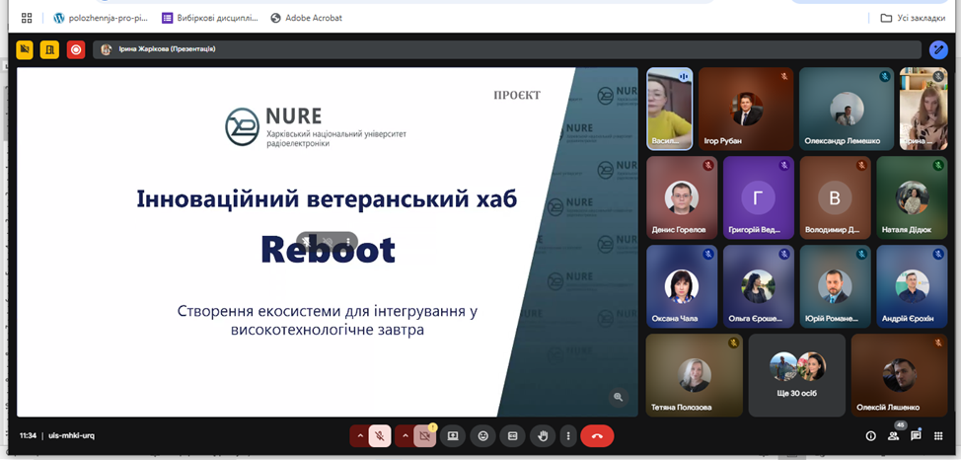Click the muted mic icon on Наталя Дідюк tile
Screen dimensions: 961x460
tap(937, 166)
